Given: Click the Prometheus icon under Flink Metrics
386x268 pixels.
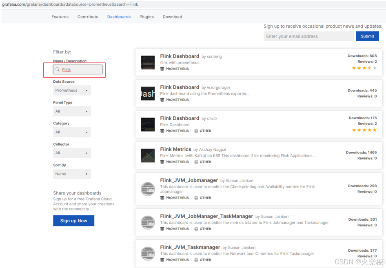Looking at the screenshot, I should (162, 162).
